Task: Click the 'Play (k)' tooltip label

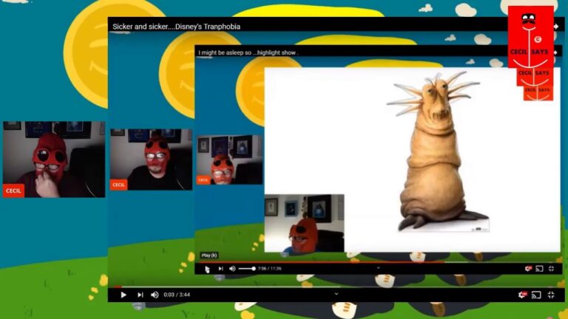Action: coord(209,255)
